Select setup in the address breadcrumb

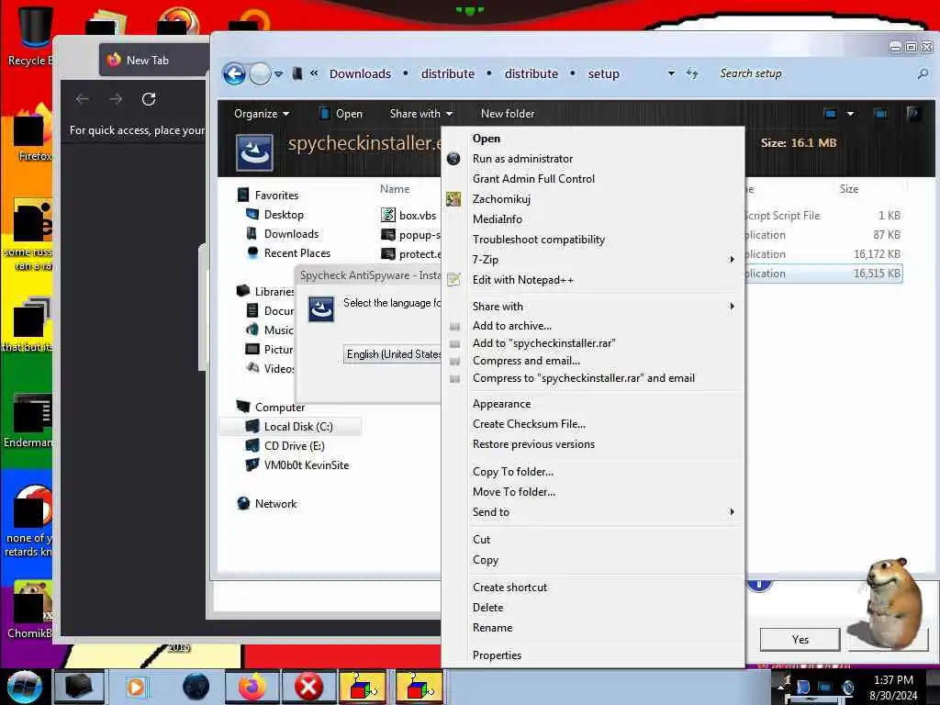(x=603, y=73)
